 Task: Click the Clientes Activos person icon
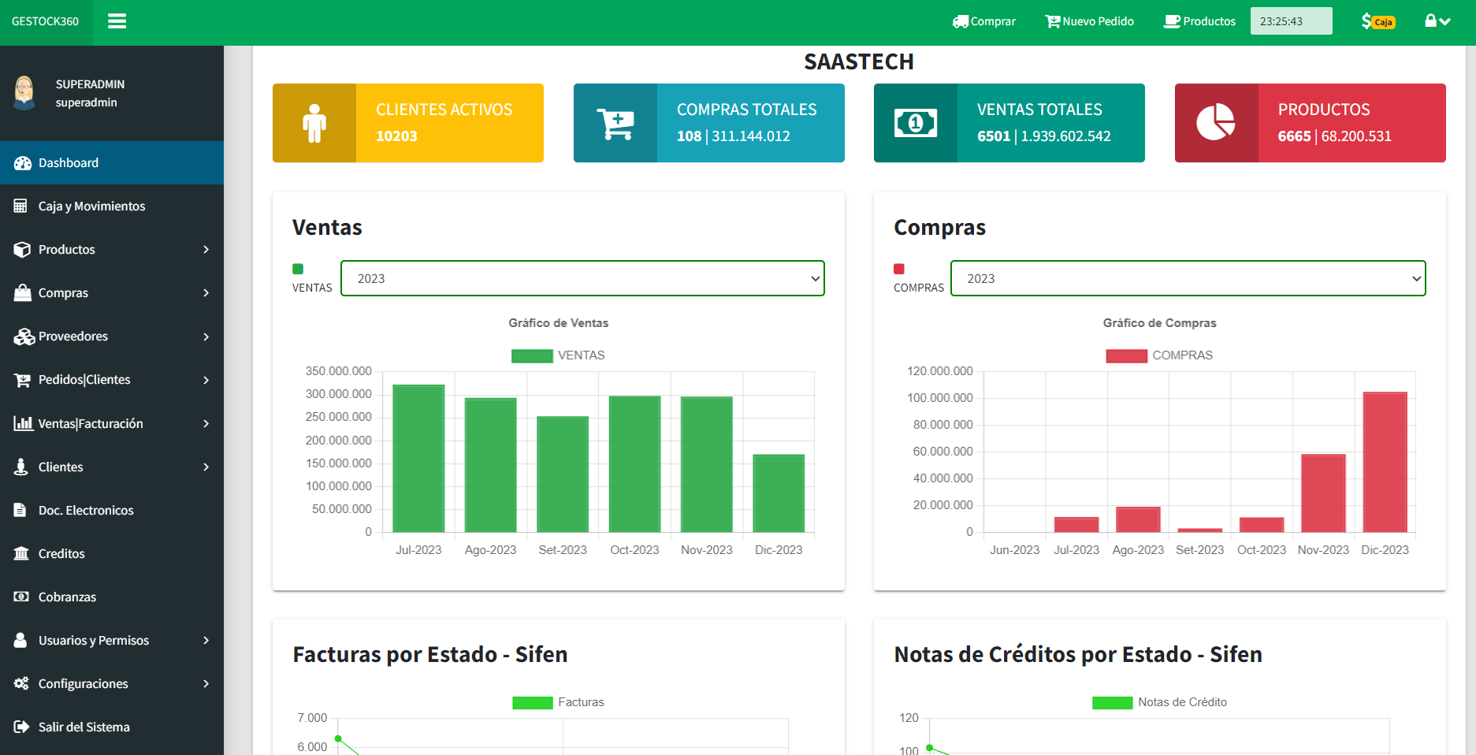pyautogui.click(x=314, y=123)
